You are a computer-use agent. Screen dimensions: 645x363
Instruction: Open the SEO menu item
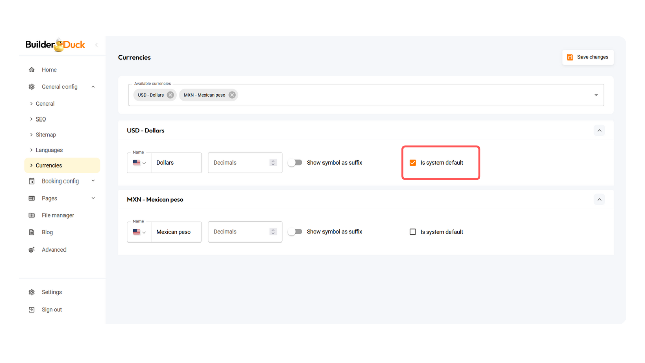pos(41,119)
